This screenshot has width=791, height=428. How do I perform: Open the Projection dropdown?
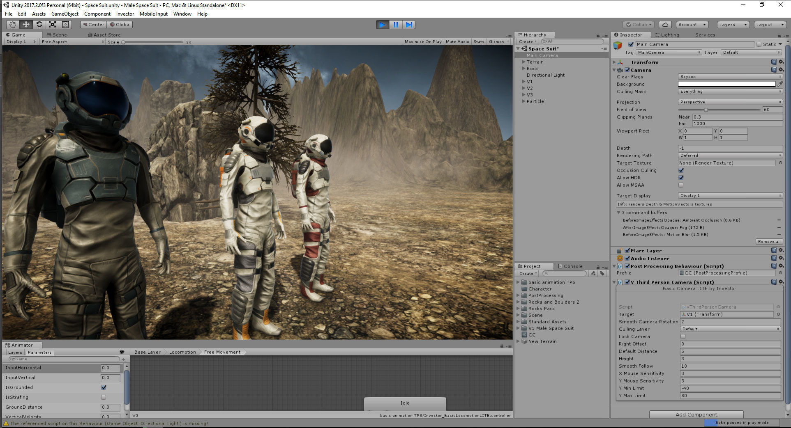coord(730,102)
